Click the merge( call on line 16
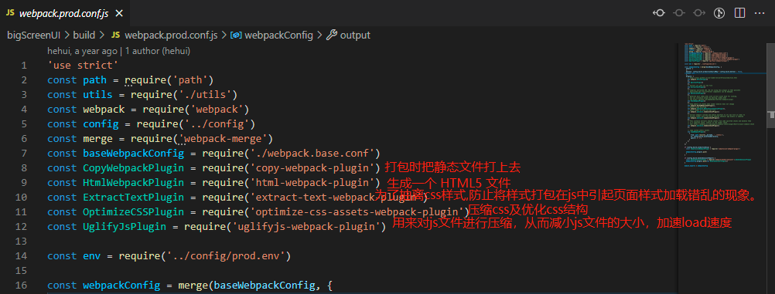 [x=193, y=285]
